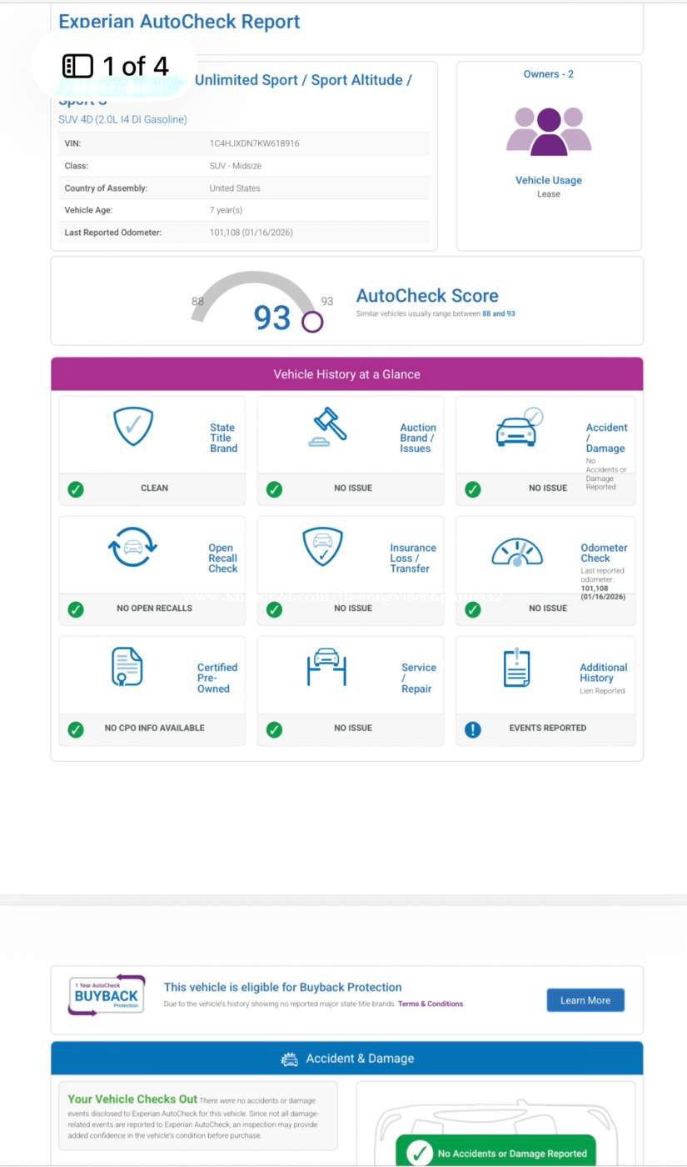
Task: Click the Vehicle History at a Glance header
Action: click(x=346, y=374)
